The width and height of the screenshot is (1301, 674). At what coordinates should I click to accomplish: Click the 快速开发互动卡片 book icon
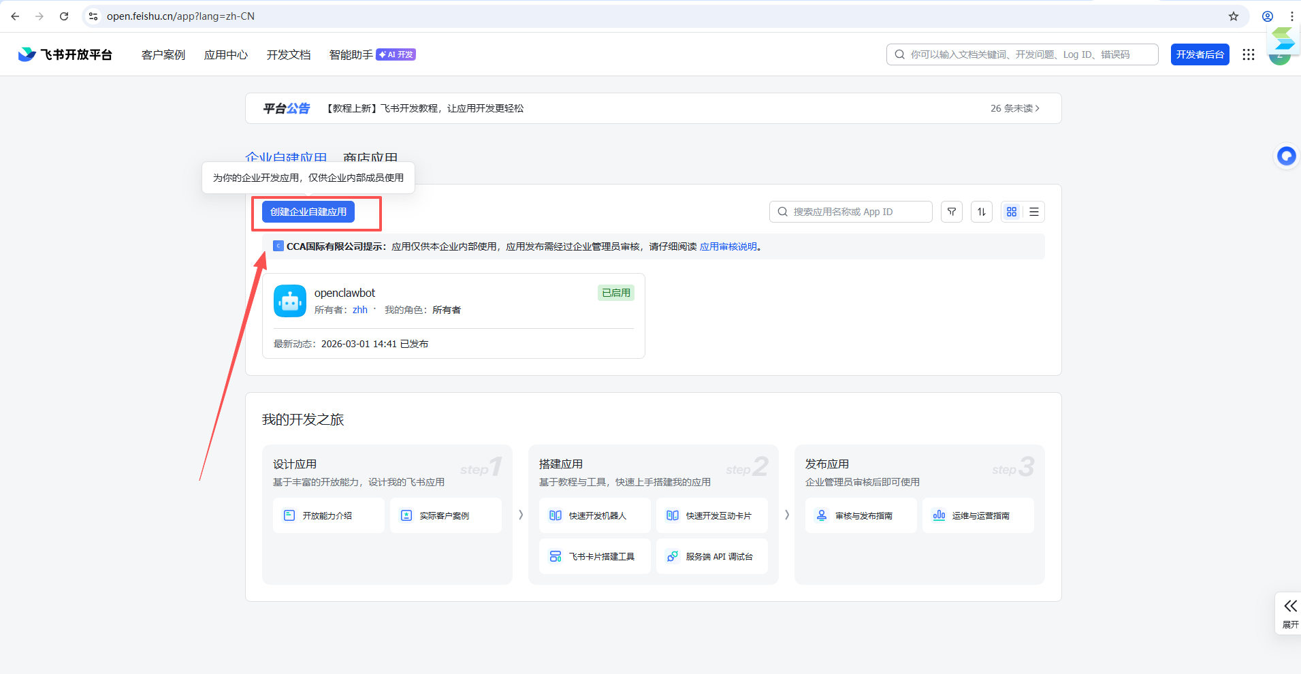click(673, 515)
